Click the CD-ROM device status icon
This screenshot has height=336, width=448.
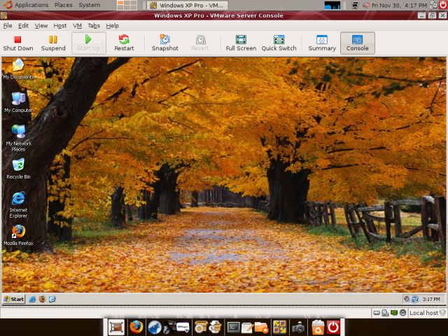(x=386, y=313)
